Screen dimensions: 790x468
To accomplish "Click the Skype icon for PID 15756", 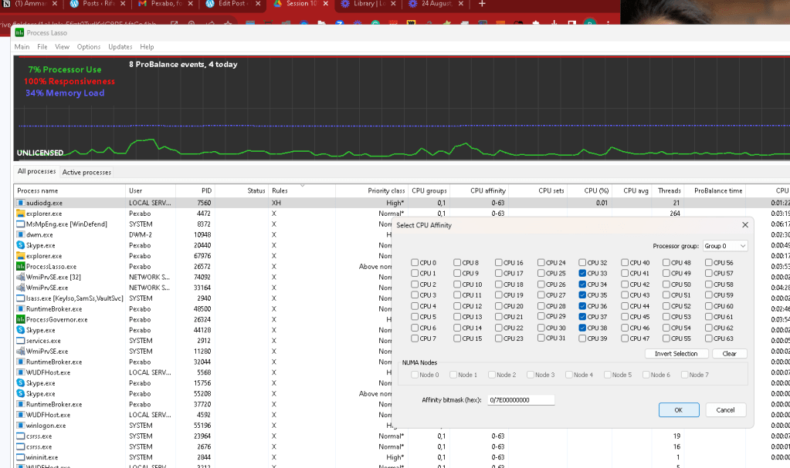I will tap(21, 382).
